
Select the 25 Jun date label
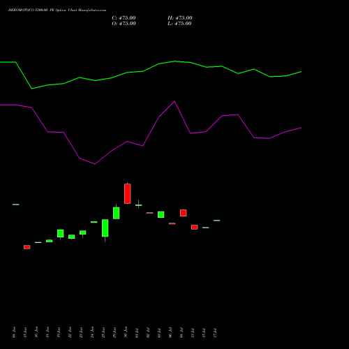pos(103,332)
